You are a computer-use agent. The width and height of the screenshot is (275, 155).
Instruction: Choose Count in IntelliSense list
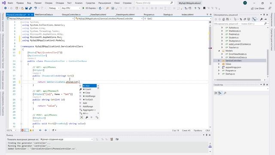(88, 89)
